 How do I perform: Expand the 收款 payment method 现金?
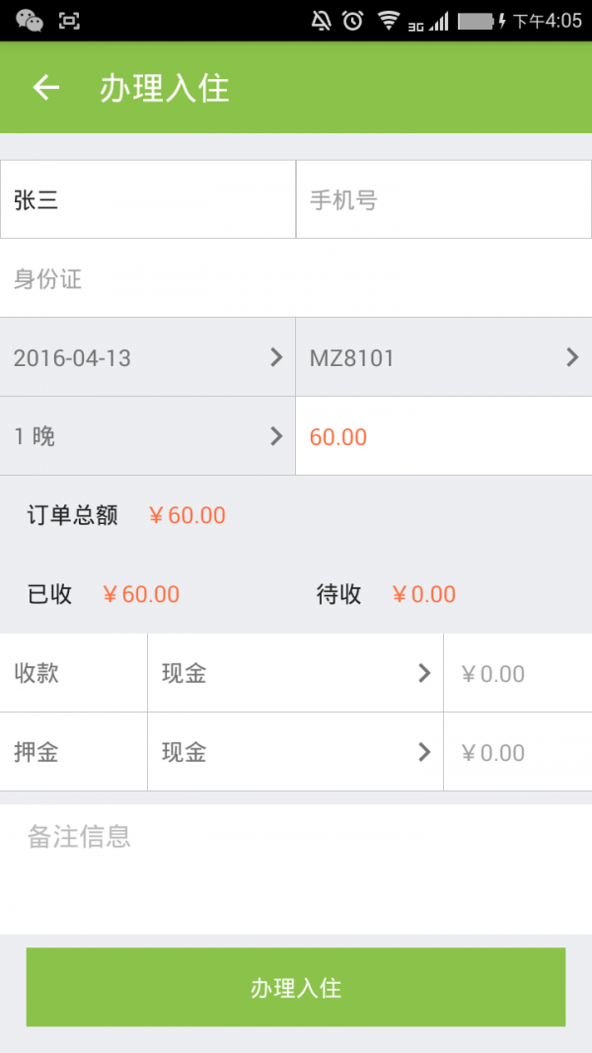(295, 673)
